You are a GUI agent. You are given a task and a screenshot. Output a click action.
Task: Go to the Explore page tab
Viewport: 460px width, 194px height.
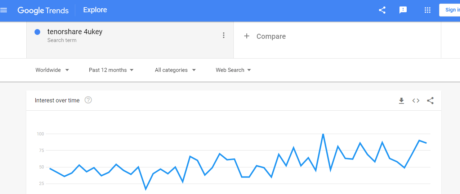point(95,10)
